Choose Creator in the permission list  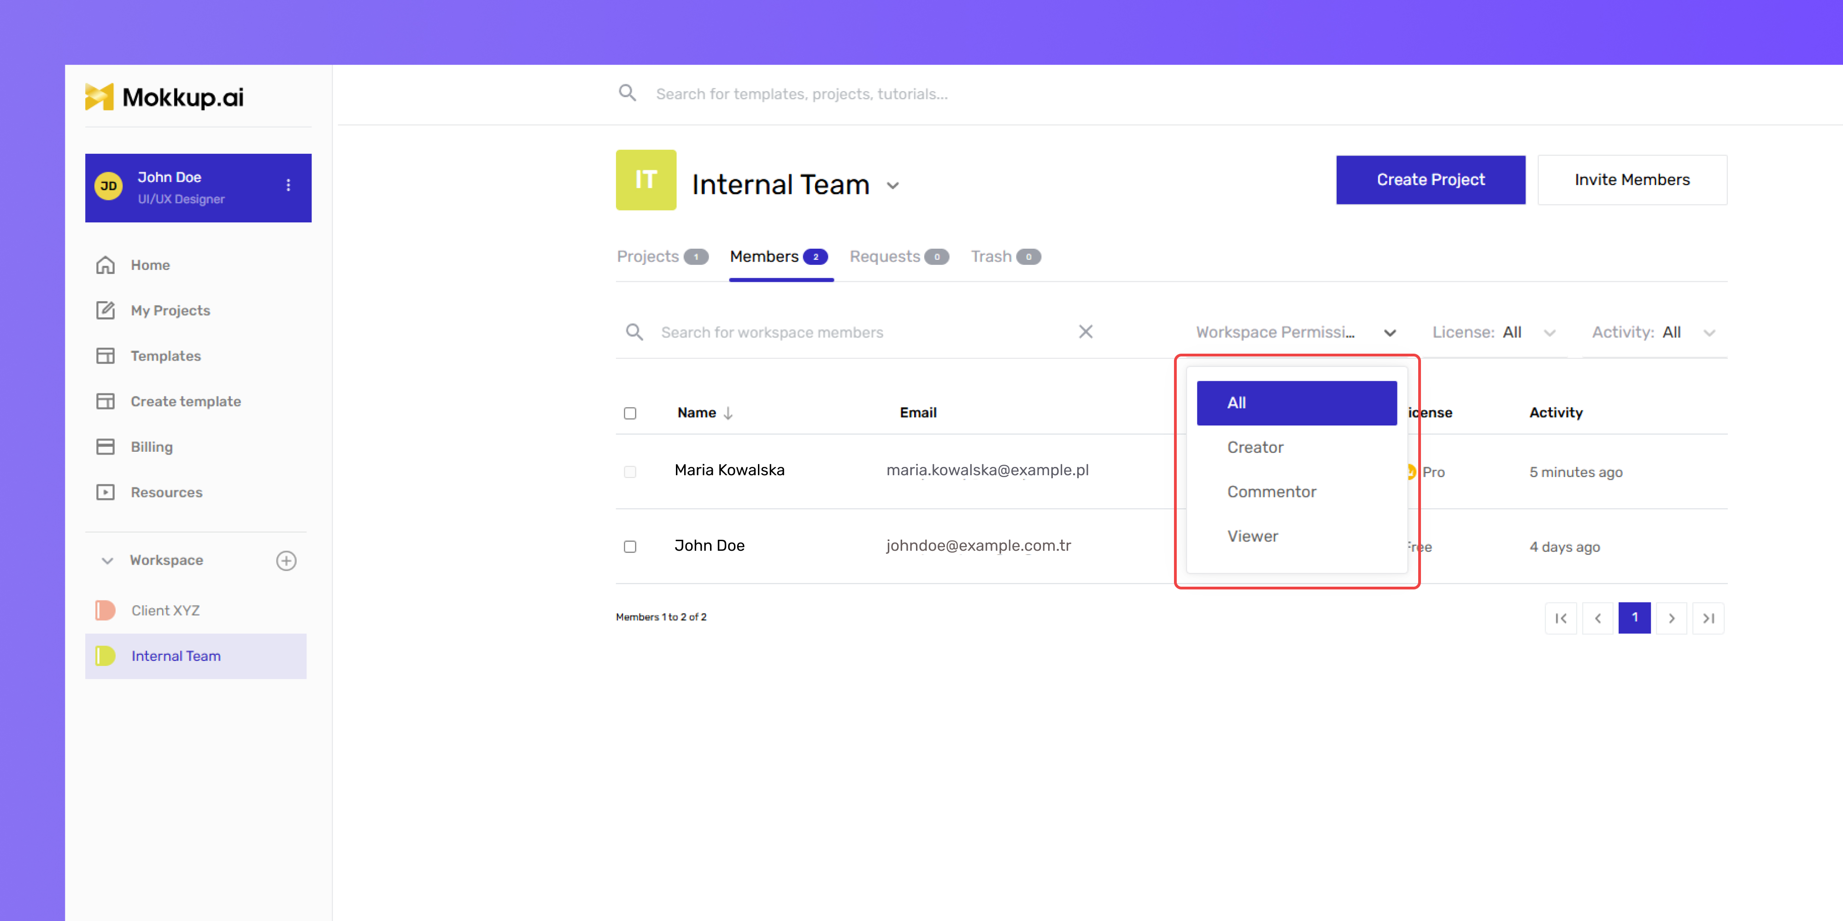pos(1297,448)
